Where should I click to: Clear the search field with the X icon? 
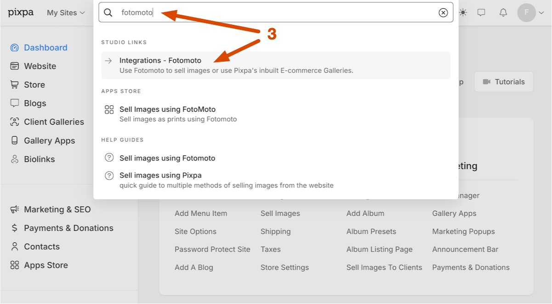click(443, 13)
